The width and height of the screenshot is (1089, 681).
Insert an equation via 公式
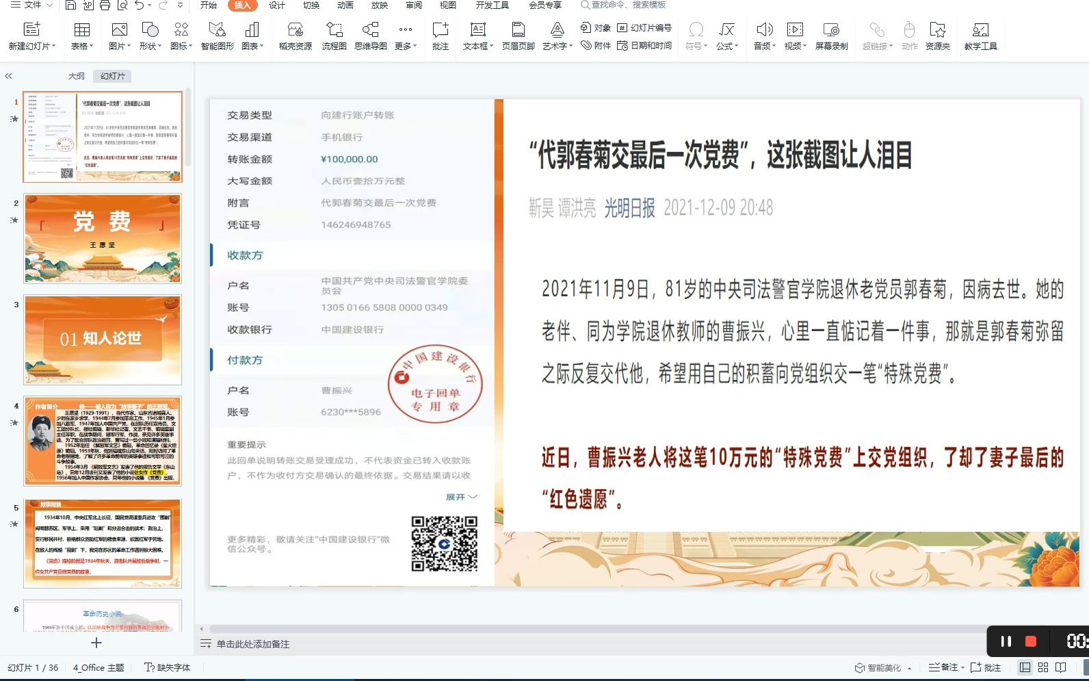click(x=726, y=36)
